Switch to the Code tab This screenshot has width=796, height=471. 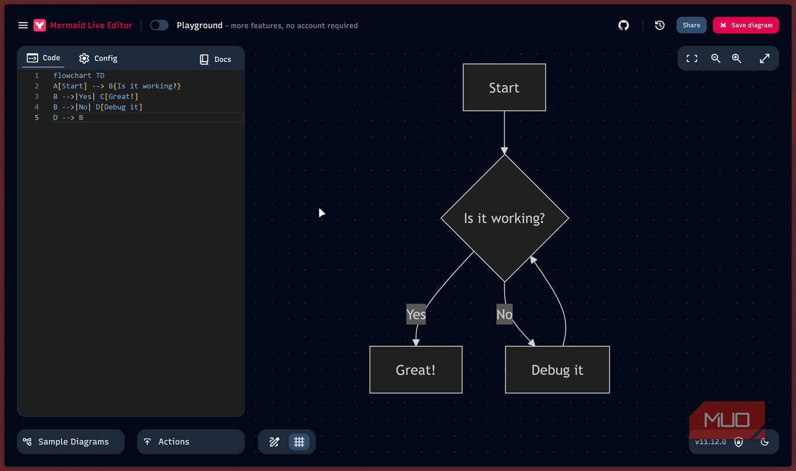coord(43,58)
